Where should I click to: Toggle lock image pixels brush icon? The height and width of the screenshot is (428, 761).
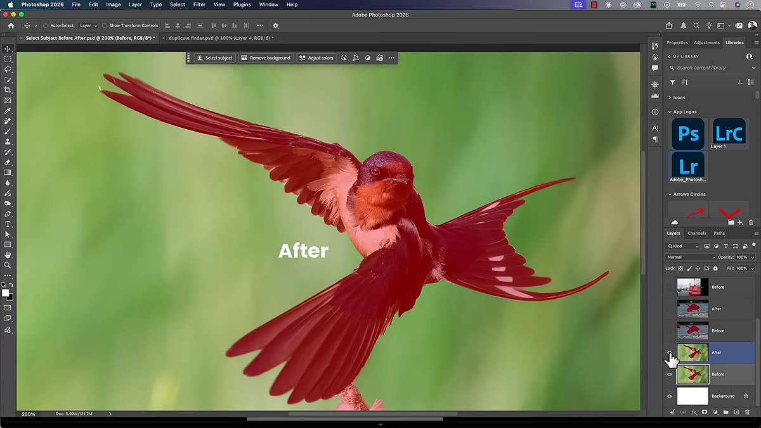(689, 268)
